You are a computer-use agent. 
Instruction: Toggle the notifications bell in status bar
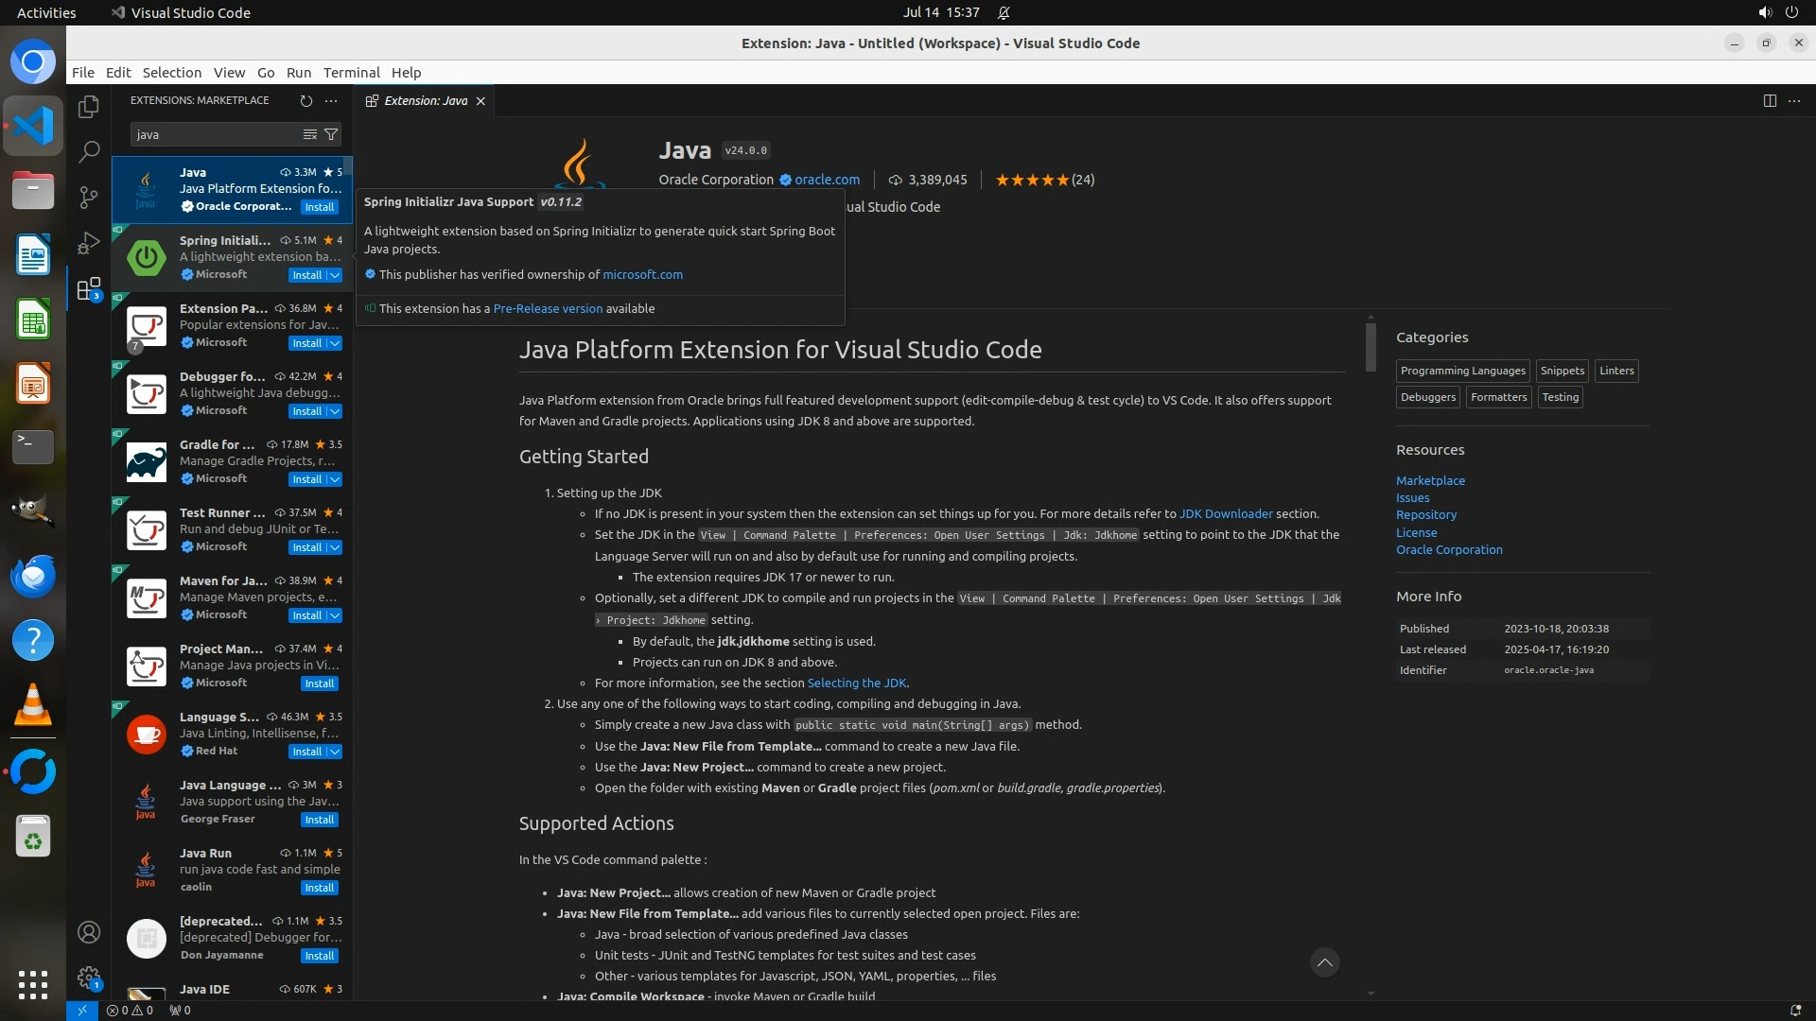pos(1795,1010)
